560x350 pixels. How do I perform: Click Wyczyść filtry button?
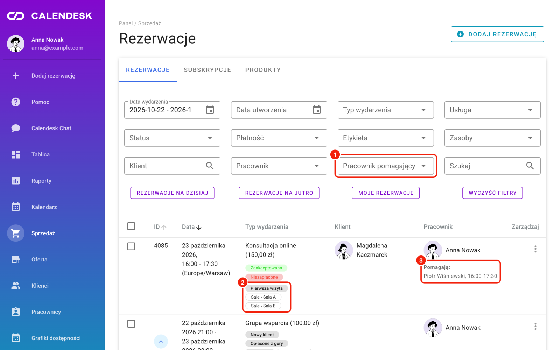tap(492, 193)
